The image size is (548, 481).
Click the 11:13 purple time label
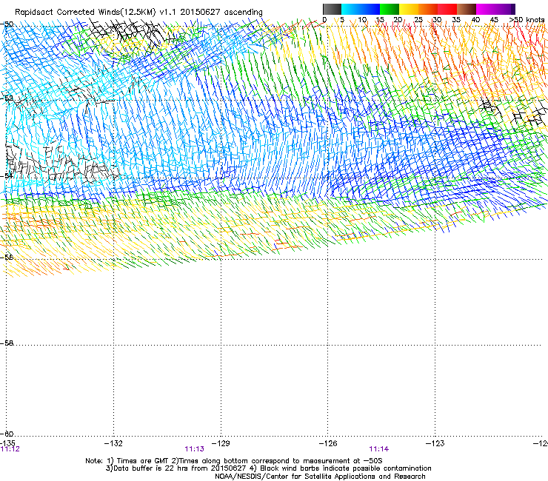194,449
